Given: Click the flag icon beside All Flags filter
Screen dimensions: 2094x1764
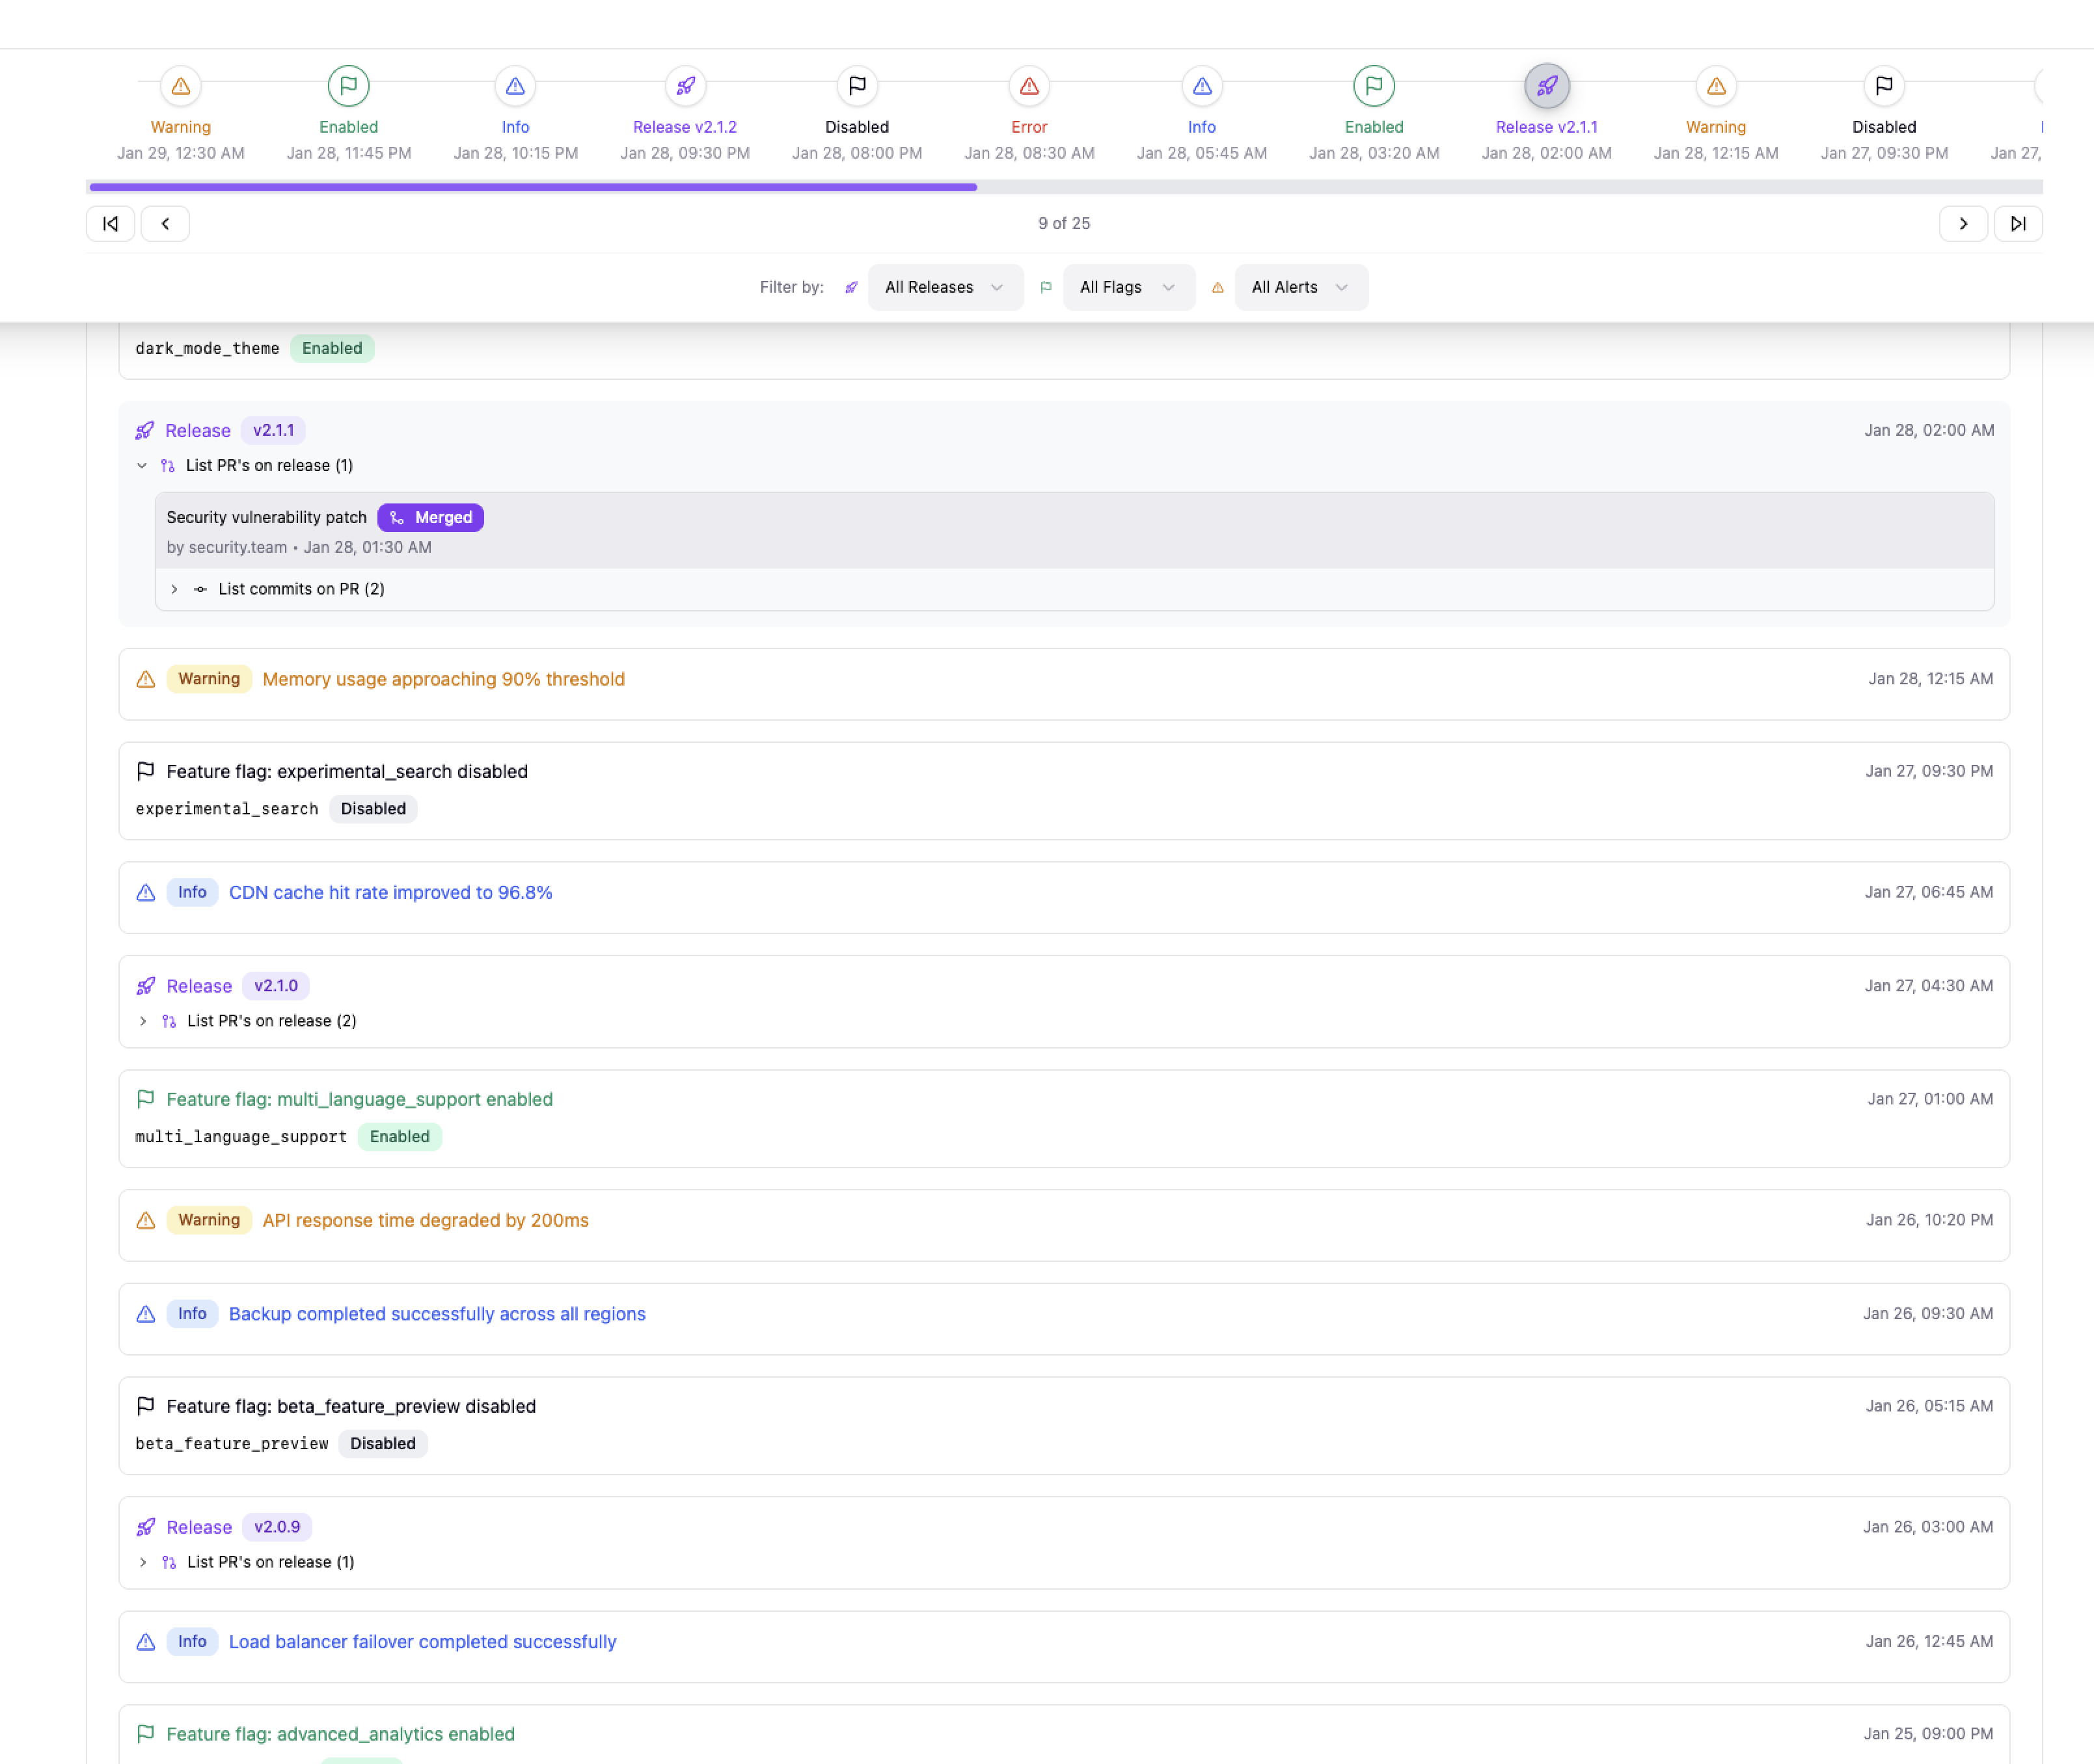Looking at the screenshot, I should 1046,287.
